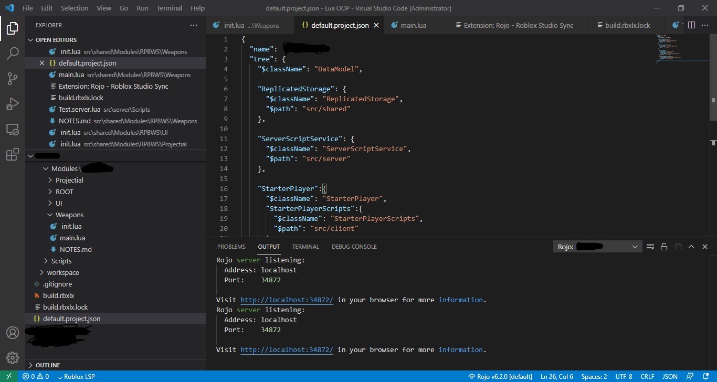
Task: Open the Source Control view
Action: click(x=12, y=78)
